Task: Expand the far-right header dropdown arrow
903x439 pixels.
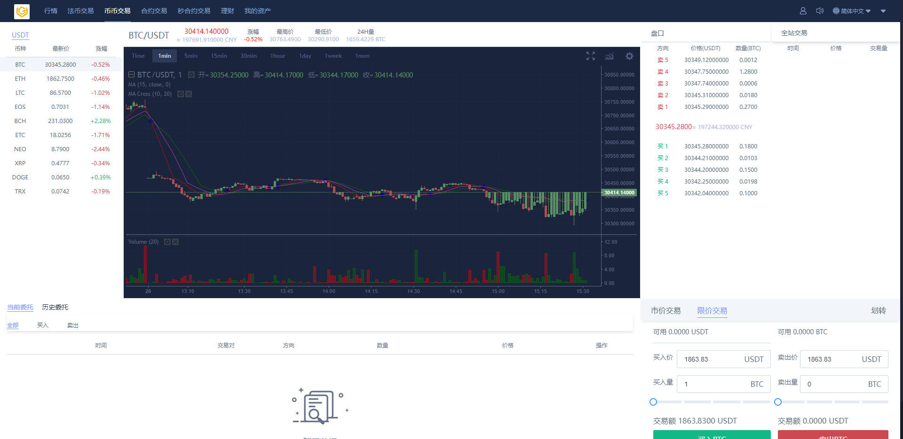Action: 883,11
